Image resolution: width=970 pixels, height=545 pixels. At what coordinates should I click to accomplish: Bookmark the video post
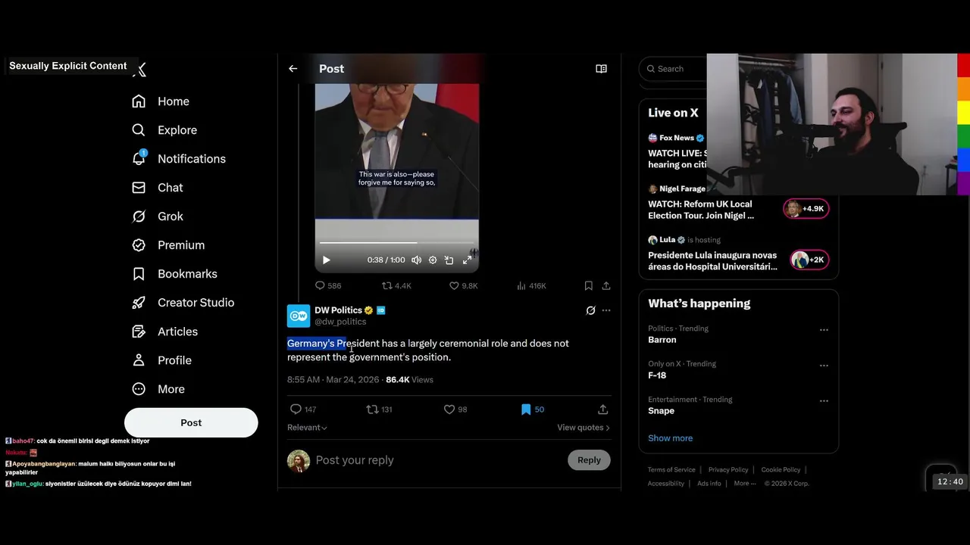pyautogui.click(x=588, y=285)
